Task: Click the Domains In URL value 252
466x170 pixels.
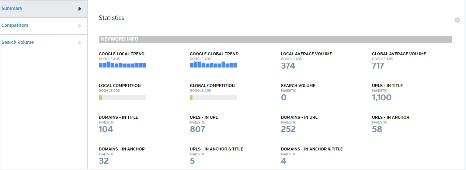Action: [288, 129]
